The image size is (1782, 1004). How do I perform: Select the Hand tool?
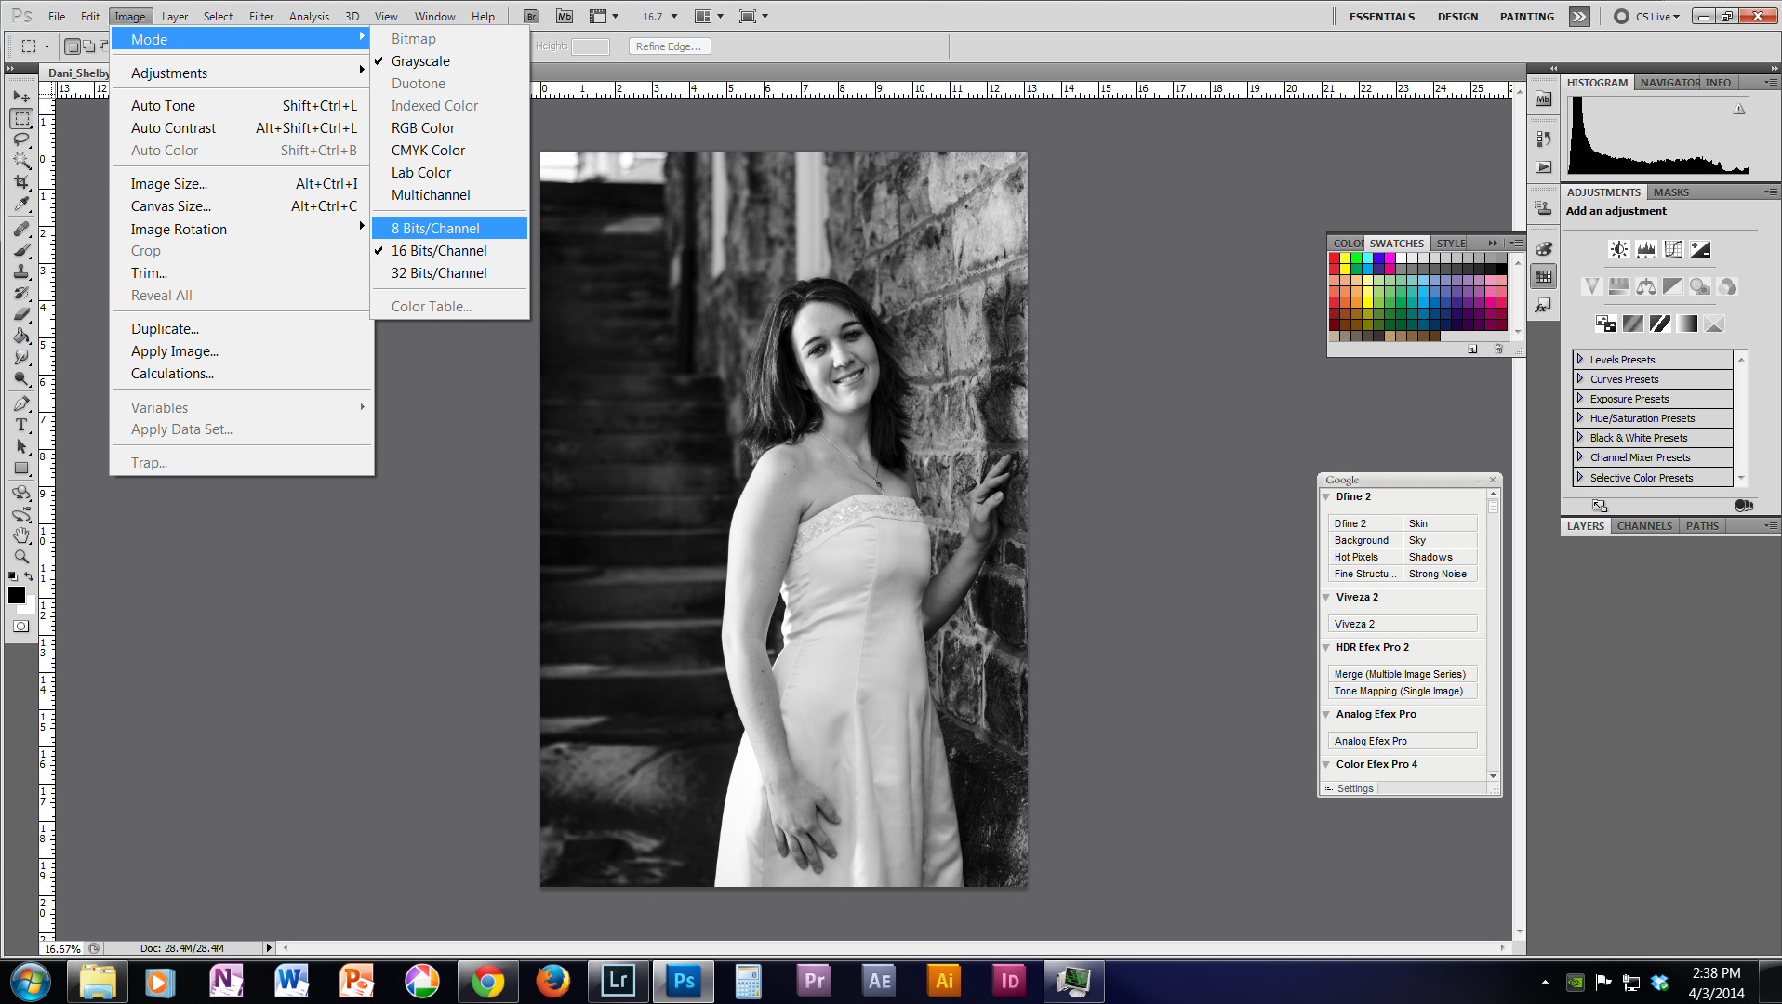pyautogui.click(x=21, y=535)
